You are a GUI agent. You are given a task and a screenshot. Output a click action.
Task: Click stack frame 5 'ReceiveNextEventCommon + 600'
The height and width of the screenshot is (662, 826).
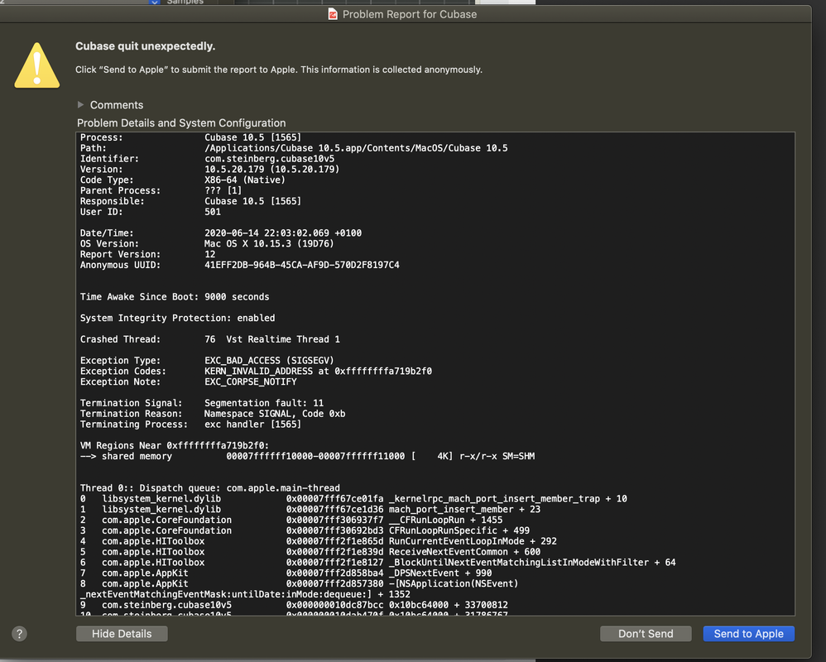point(464,552)
